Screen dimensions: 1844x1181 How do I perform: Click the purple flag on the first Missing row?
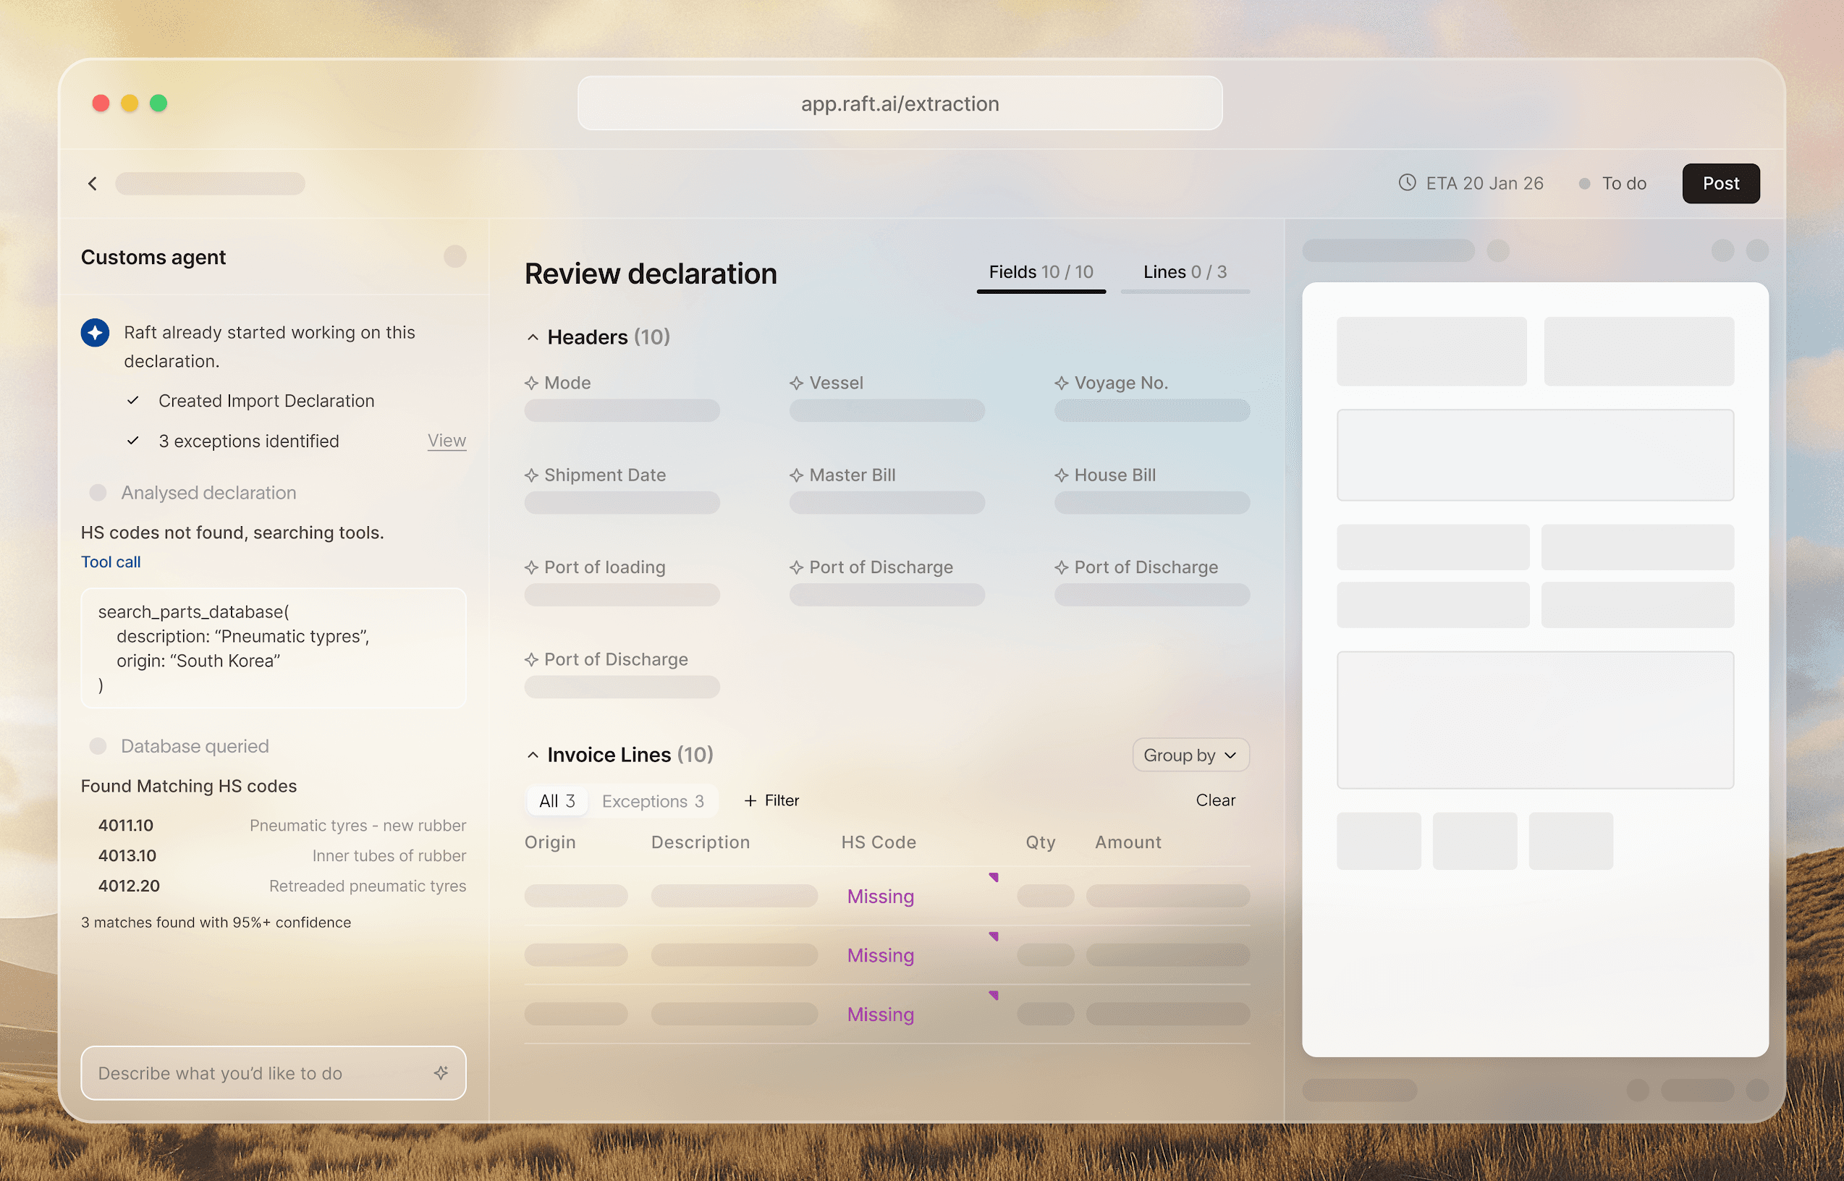pos(994,877)
